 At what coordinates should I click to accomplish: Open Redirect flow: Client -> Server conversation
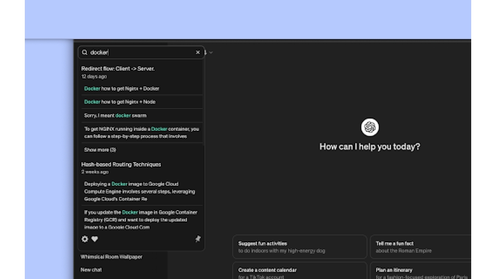pyautogui.click(x=118, y=68)
